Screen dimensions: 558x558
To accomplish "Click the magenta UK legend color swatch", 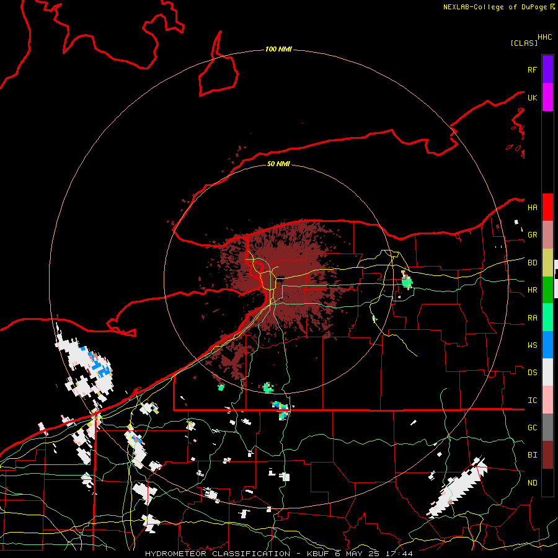I will tap(547, 97).
